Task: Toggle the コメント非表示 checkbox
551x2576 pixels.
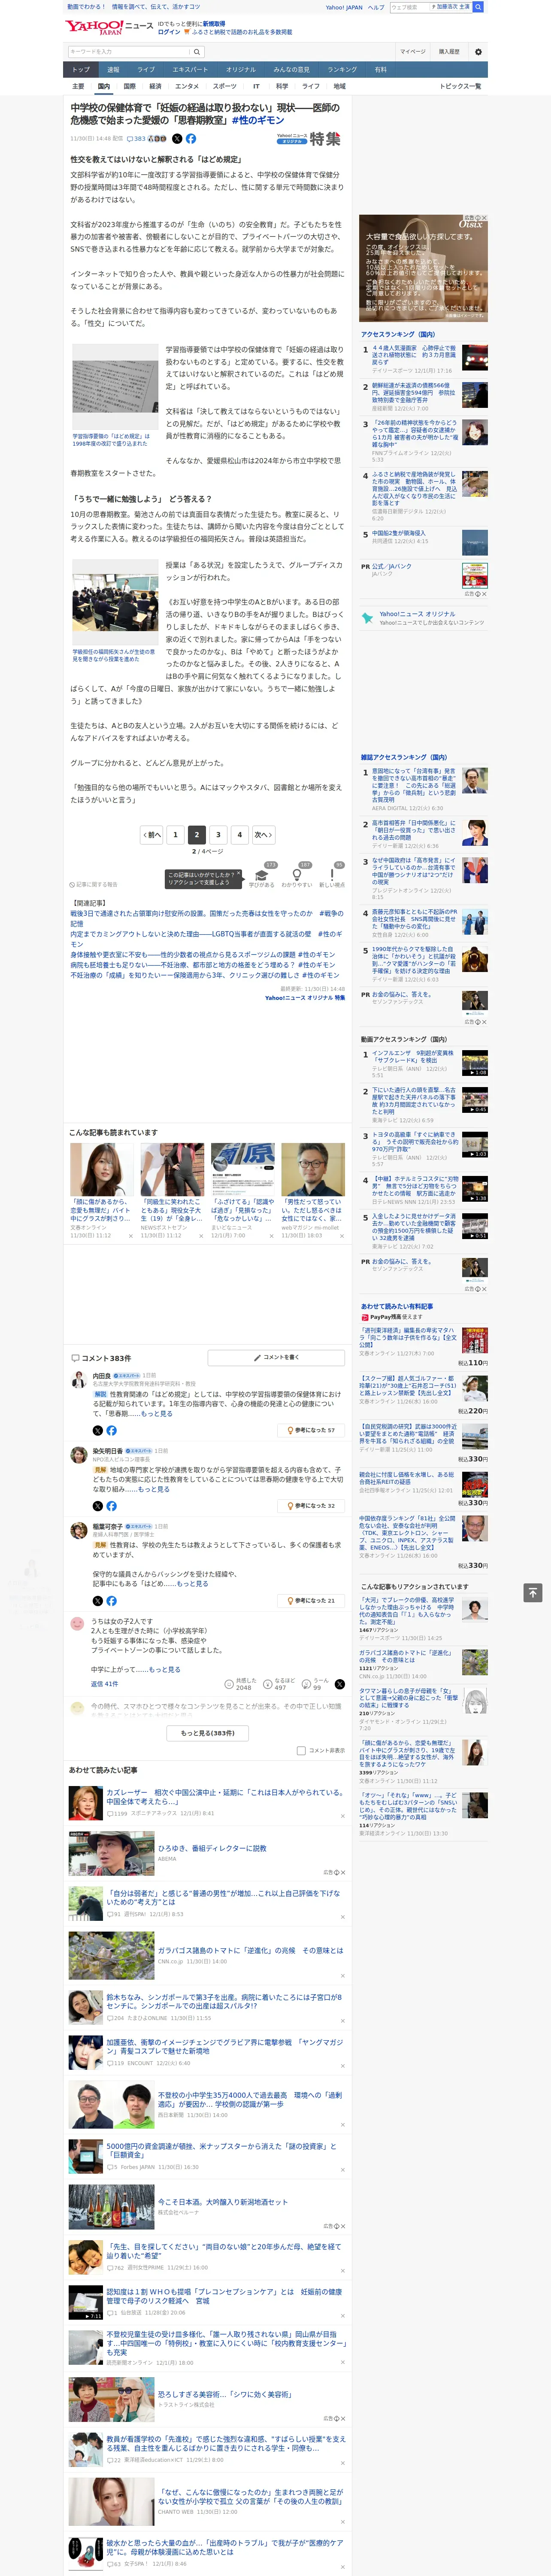Action: pyautogui.click(x=301, y=1751)
